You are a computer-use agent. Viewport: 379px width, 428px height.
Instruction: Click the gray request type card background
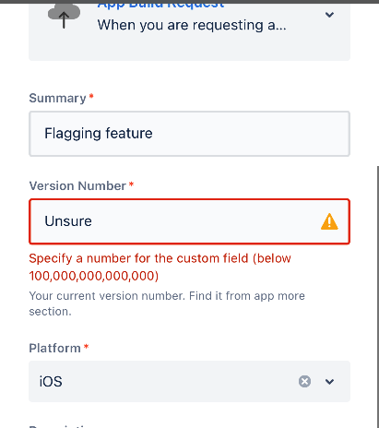(x=189, y=46)
